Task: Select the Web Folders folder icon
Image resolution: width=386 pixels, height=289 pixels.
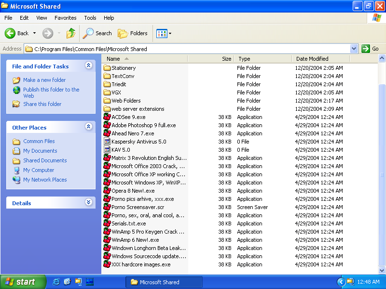Action: [x=107, y=101]
